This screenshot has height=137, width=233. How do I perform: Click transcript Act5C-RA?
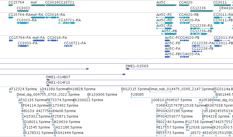click(164, 26)
